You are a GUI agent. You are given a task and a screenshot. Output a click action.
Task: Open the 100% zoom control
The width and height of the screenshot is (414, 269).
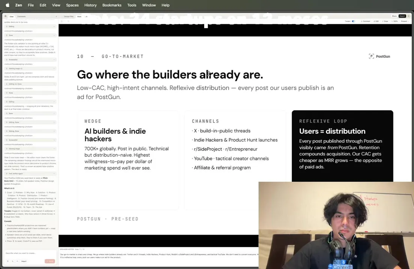[x=395, y=21]
